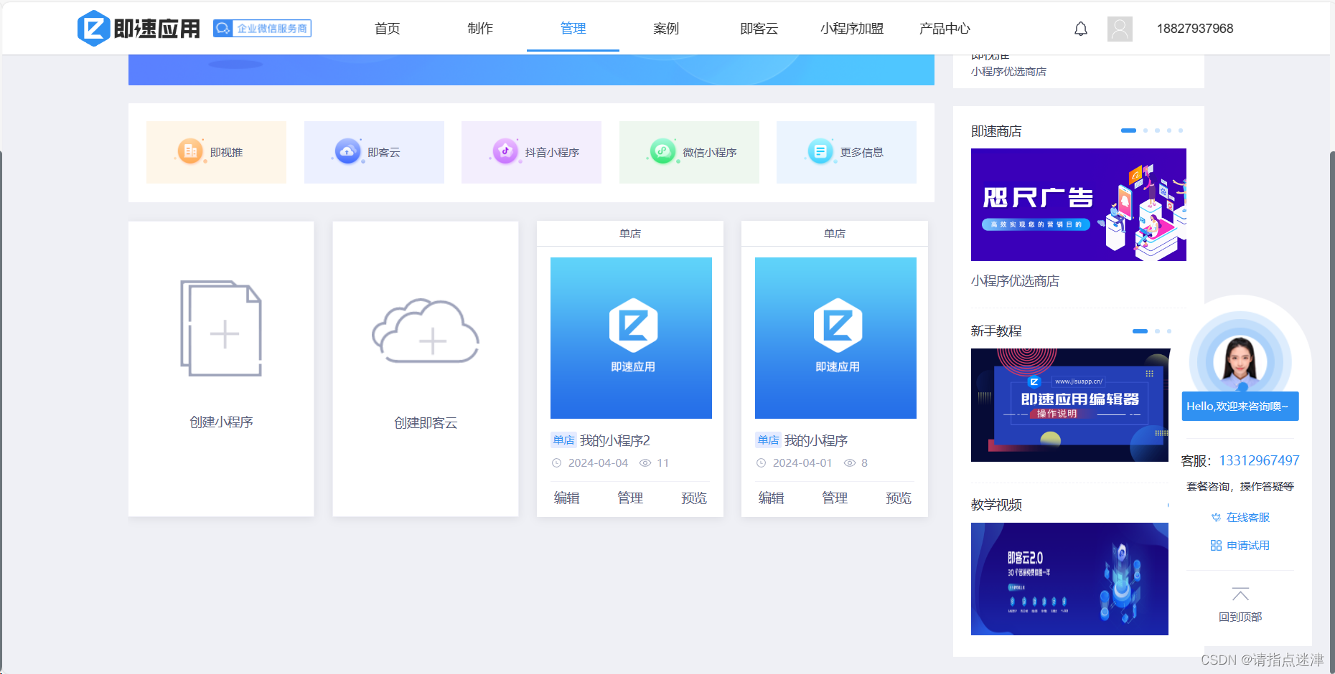Go to the 首页 tab
Image resolution: width=1335 pixels, height=674 pixels.
[388, 29]
